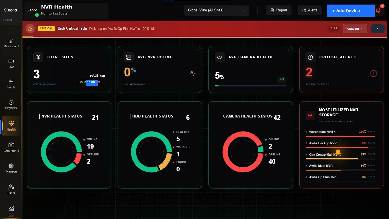The image size is (389, 219).
Task: Expand the Avg NVR Uptime card chevron
Action: point(198,50)
